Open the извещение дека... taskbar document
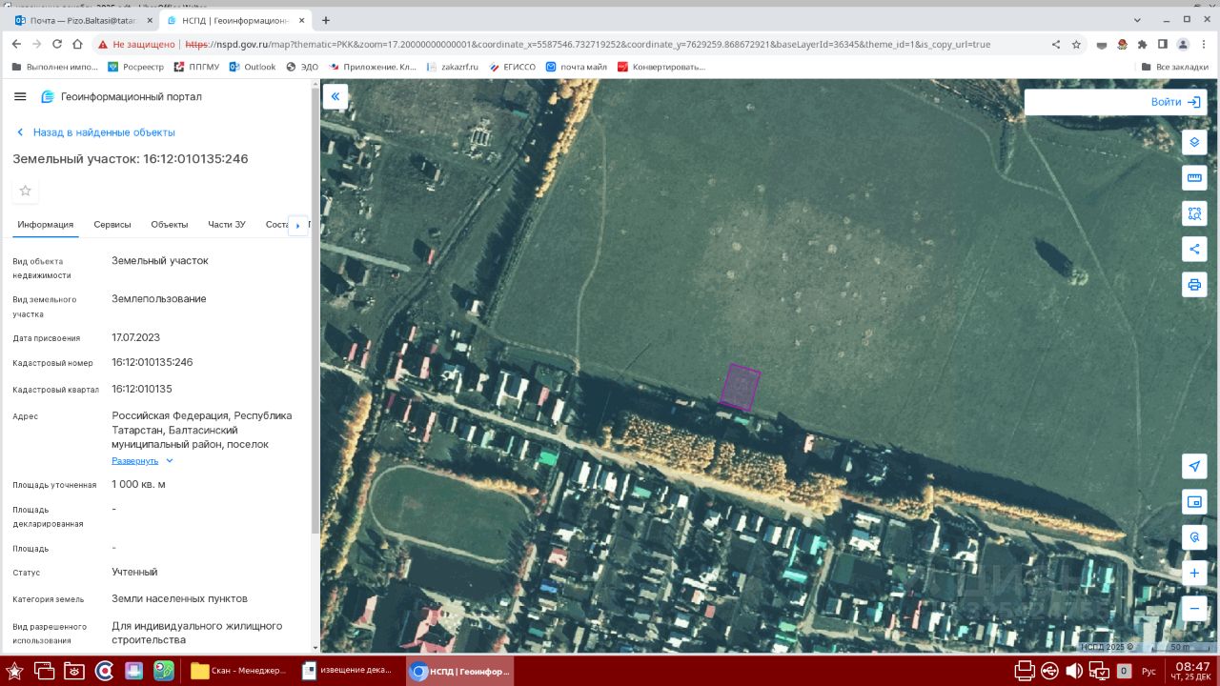The height and width of the screenshot is (686, 1220). point(348,671)
